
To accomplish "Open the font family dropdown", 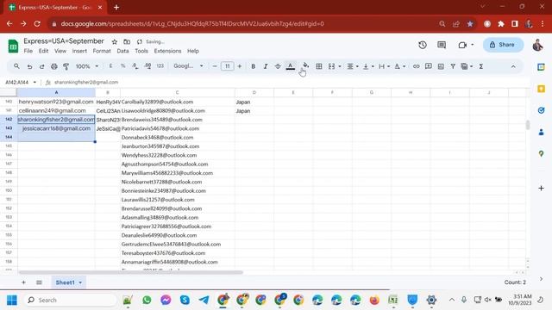I will (x=188, y=66).
